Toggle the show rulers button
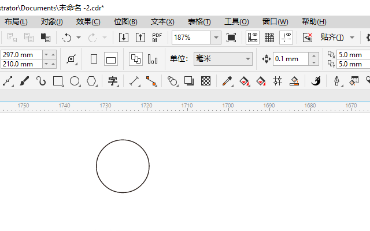Image resolution: width=370 pixels, height=231 pixels. (253, 38)
